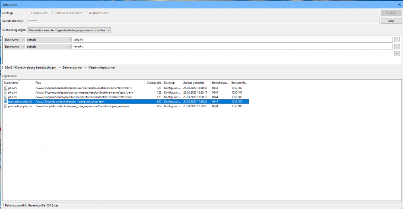The height and width of the screenshot is (209, 403).
Task: Click file size 630 in selected row
Action: point(159,102)
